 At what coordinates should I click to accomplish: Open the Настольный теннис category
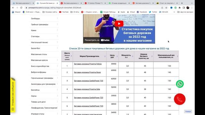click(39, 42)
